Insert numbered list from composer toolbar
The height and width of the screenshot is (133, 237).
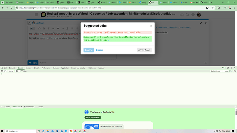click(77, 28)
